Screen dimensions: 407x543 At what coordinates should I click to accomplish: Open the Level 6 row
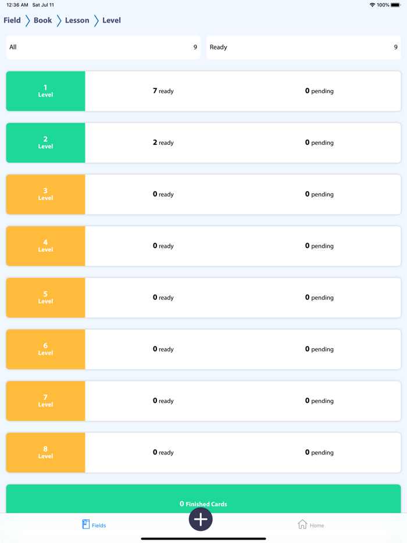point(203,349)
